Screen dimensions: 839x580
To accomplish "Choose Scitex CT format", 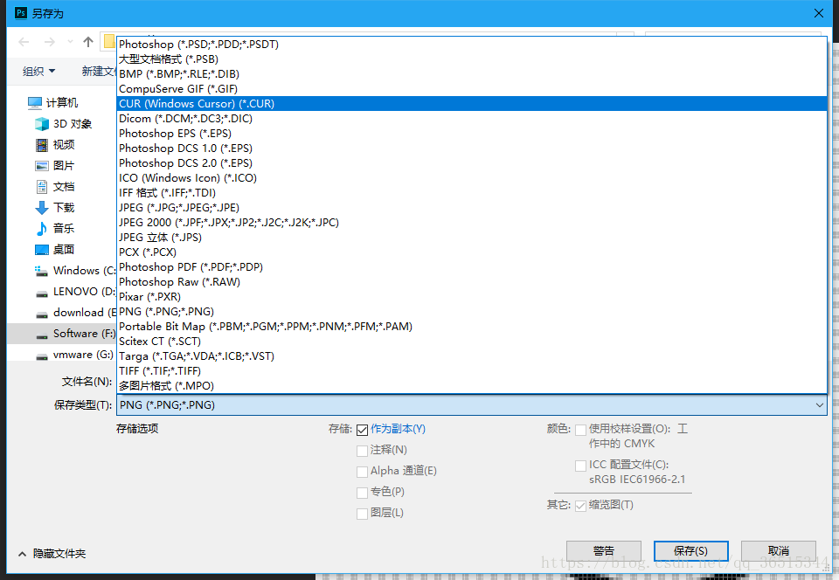I will tap(471, 342).
